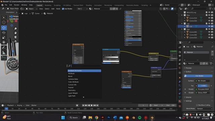Click the Mix Shader surface field

(202, 81)
